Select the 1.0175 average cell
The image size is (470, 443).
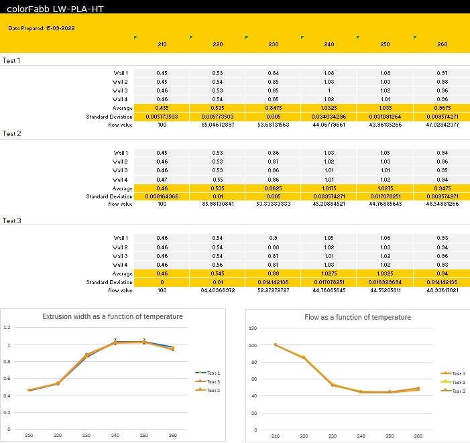coord(329,188)
